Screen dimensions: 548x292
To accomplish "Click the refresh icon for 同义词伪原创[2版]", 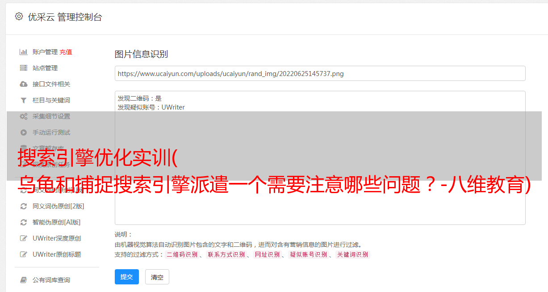I will [24, 206].
